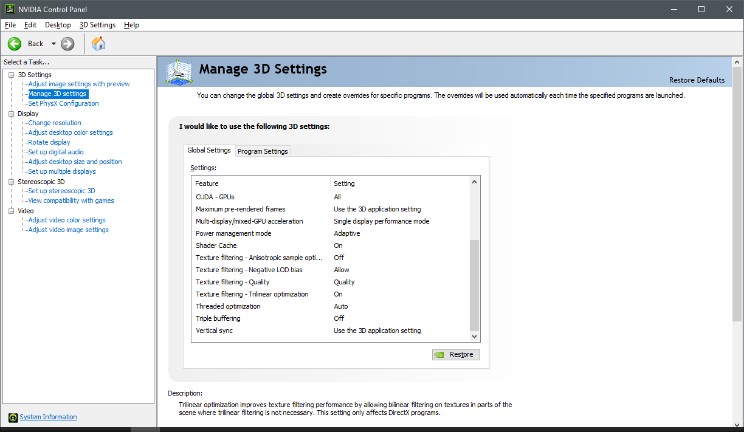
Task: Open Adjust desktop size and position
Action: (x=75, y=162)
